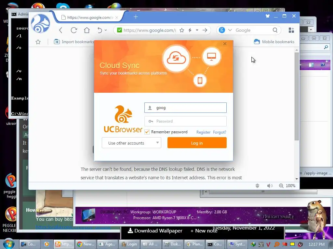
Task: Click the orange Log in button
Action: pos(197,143)
